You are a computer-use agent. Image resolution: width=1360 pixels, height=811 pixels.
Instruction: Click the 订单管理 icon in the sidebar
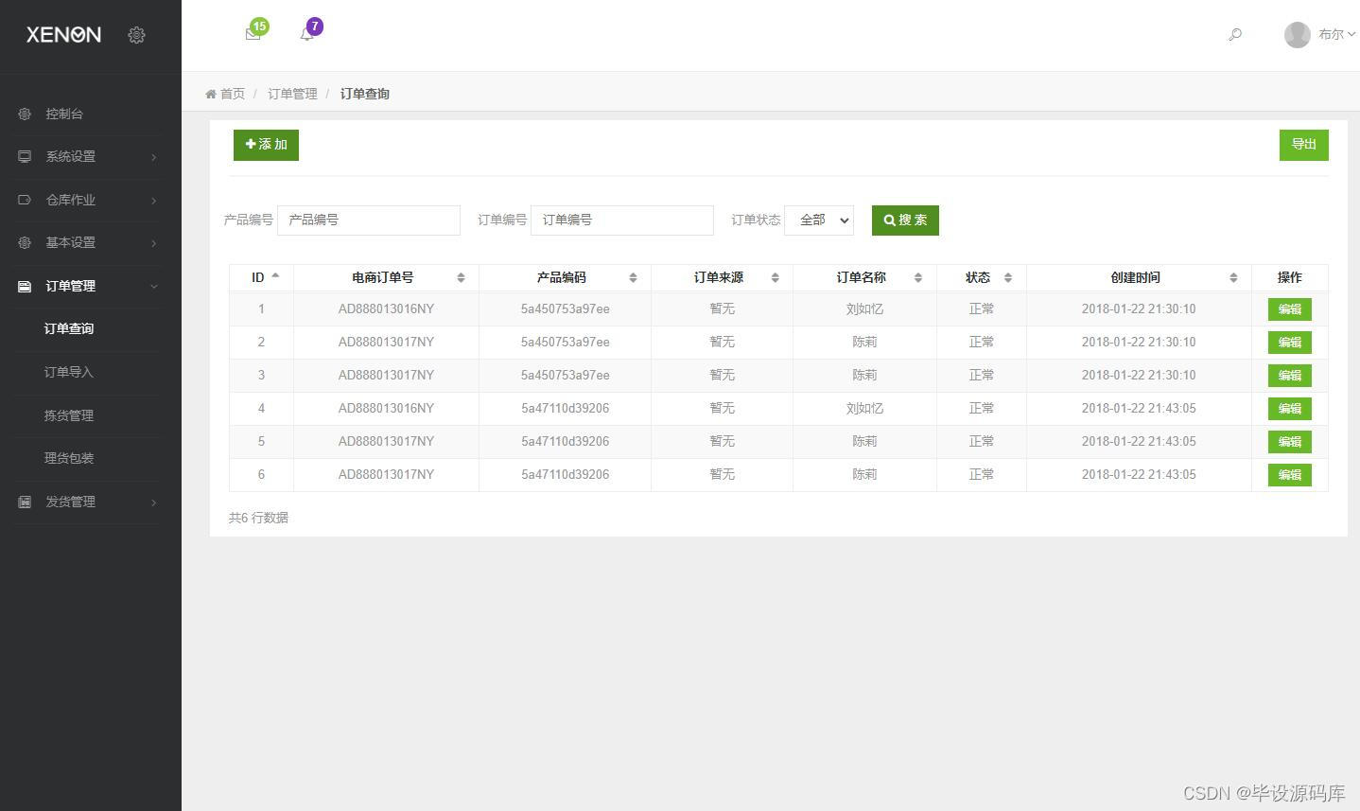pos(25,286)
